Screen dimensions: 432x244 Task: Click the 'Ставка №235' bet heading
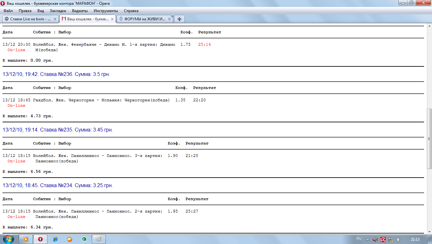pyautogui.click(x=57, y=130)
